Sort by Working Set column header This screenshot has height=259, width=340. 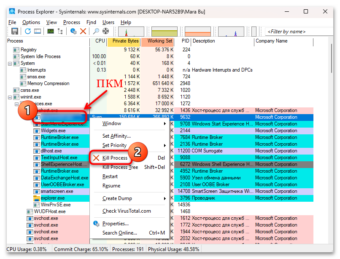pyautogui.click(x=157, y=41)
